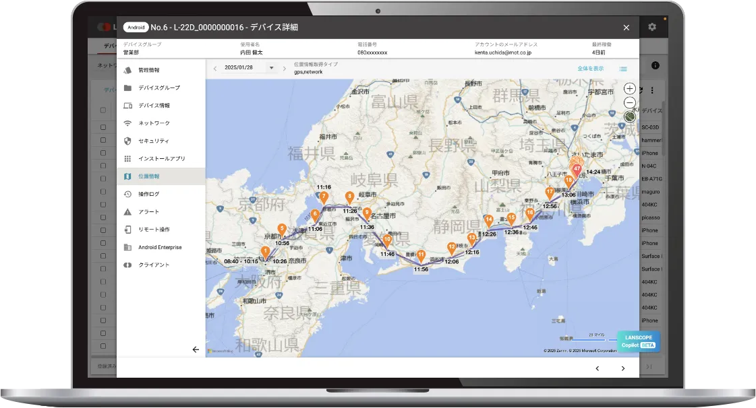The height and width of the screenshot is (408, 756).
Task: Go to the previous date with the left chevron
Action: [215, 68]
